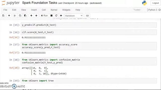The image size is (161, 90).
Task: Click the Python 3 kernel name
Action: 153,10
